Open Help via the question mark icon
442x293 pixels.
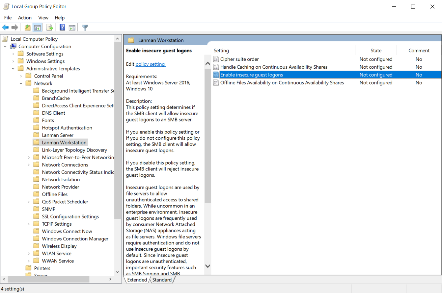(62, 28)
